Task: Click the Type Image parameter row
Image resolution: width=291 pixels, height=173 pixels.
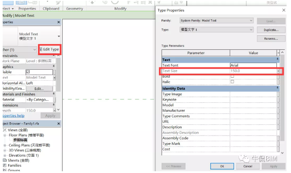Action: tap(219, 94)
